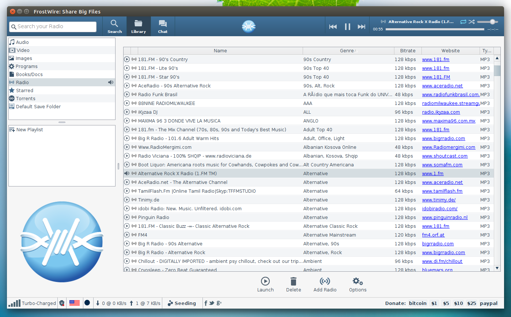511x317 pixels.
Task: Sort the table by Website column
Action: 451,51
